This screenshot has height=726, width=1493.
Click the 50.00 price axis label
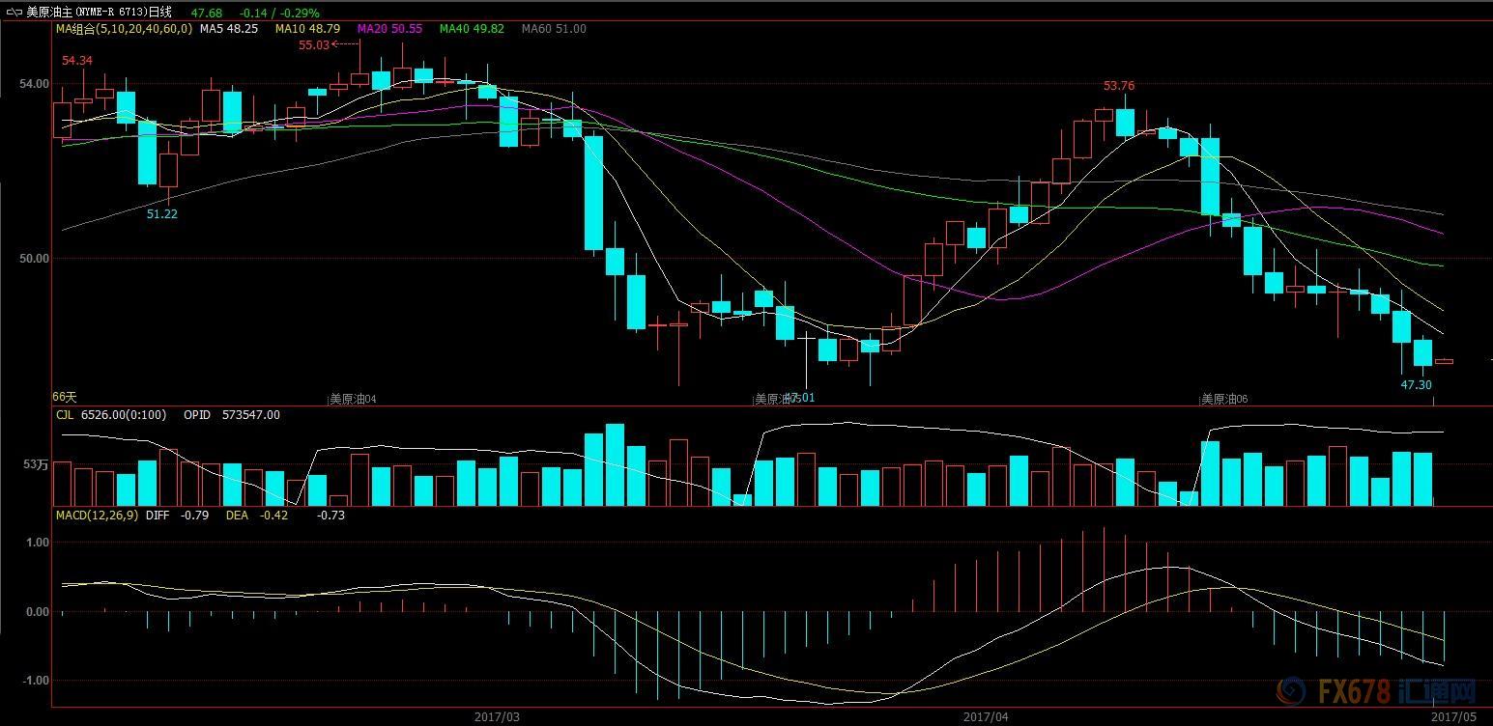(35, 259)
